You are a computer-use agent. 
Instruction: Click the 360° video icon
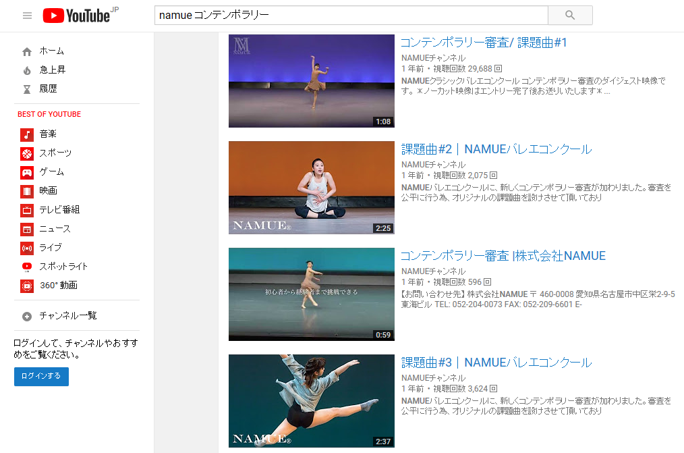pyautogui.click(x=27, y=286)
